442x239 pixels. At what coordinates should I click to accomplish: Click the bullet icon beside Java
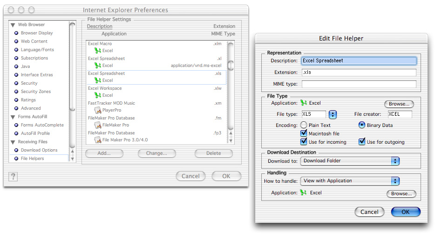tap(16, 66)
